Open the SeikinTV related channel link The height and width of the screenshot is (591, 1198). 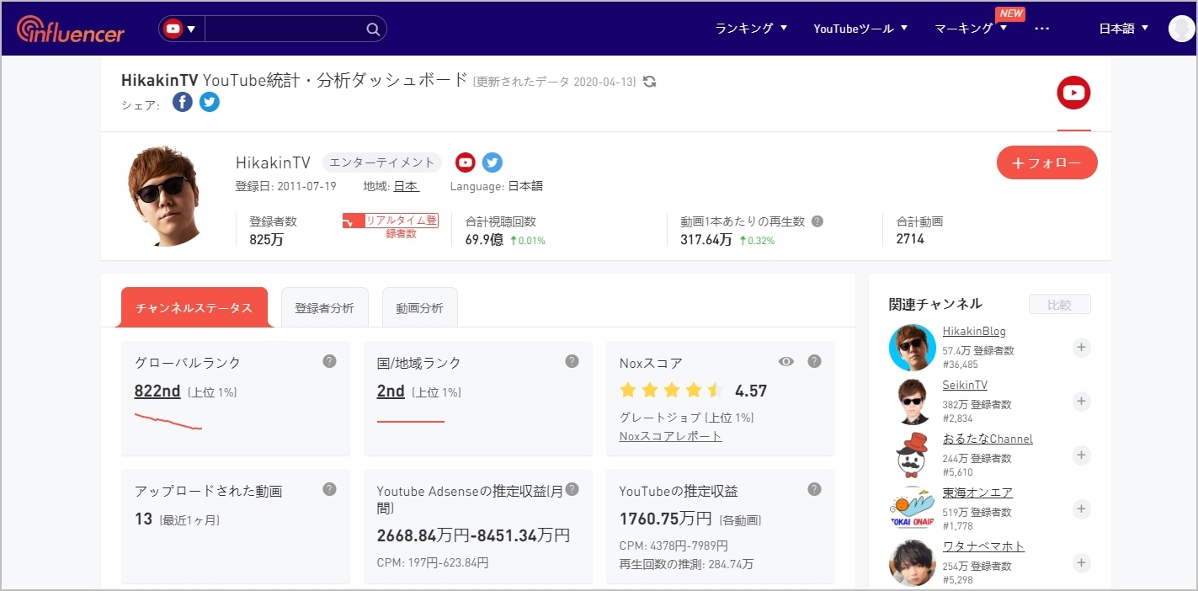click(x=965, y=385)
